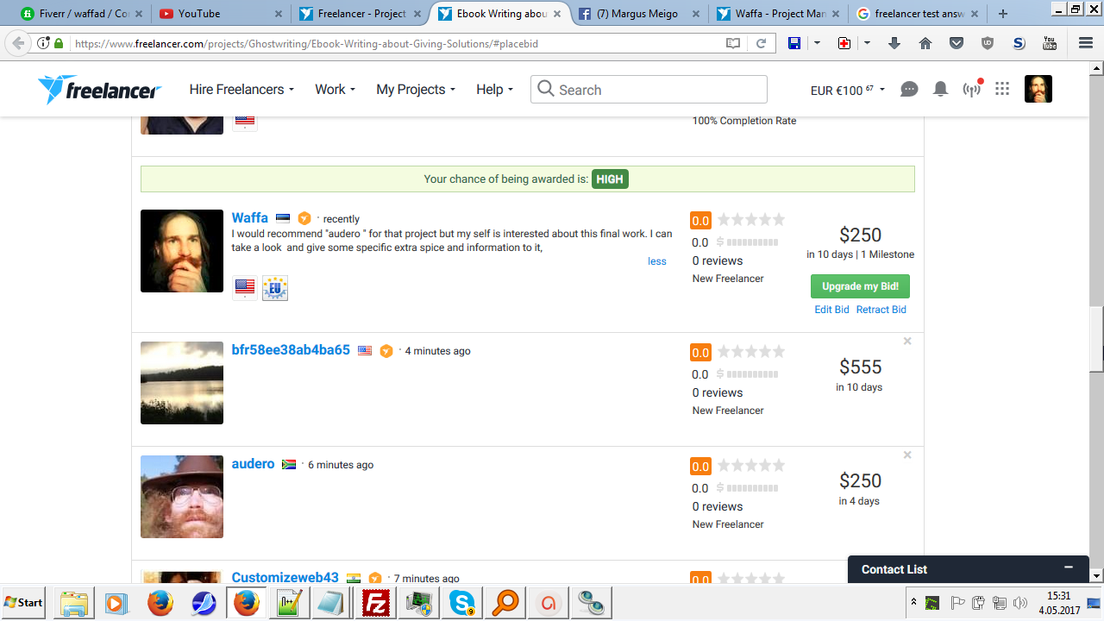Click the YouTube extension toolbar icon
The width and height of the screenshot is (1104, 621).
click(x=1050, y=43)
